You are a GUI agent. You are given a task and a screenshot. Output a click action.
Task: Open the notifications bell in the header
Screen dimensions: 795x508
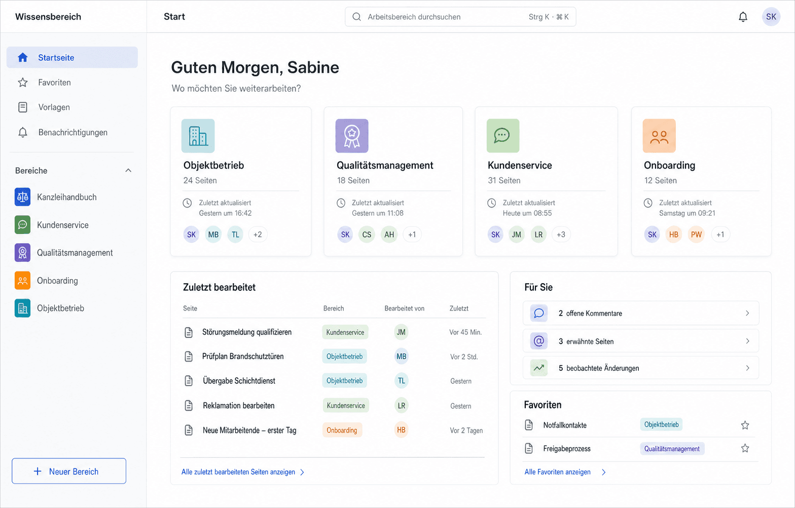pyautogui.click(x=743, y=17)
